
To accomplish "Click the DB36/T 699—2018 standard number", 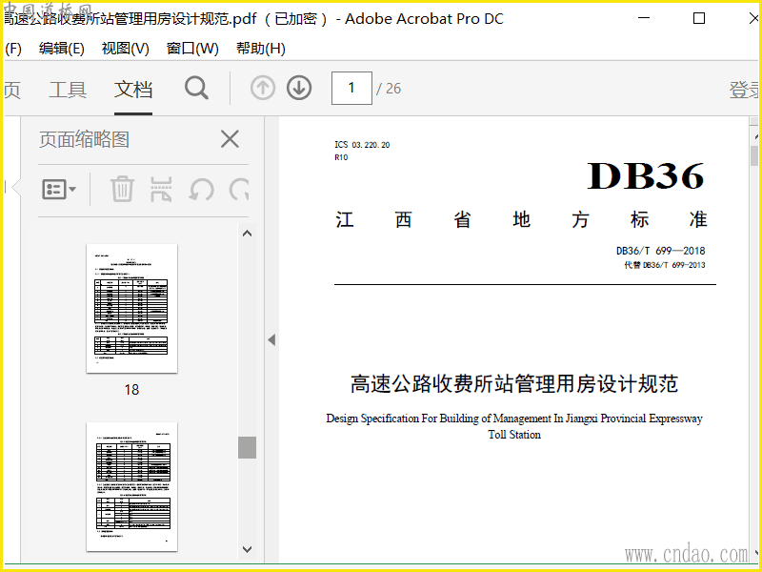I will (660, 251).
